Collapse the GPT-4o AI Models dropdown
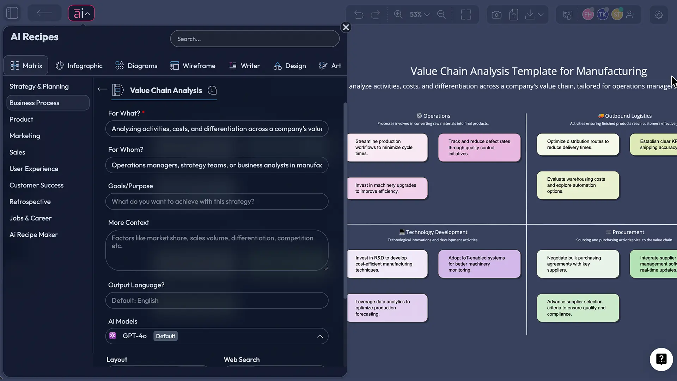The height and width of the screenshot is (381, 677). pos(320,336)
